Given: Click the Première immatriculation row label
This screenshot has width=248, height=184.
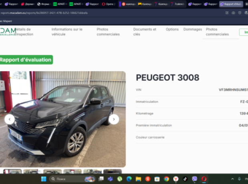Looking at the screenshot, I should click(154, 125).
